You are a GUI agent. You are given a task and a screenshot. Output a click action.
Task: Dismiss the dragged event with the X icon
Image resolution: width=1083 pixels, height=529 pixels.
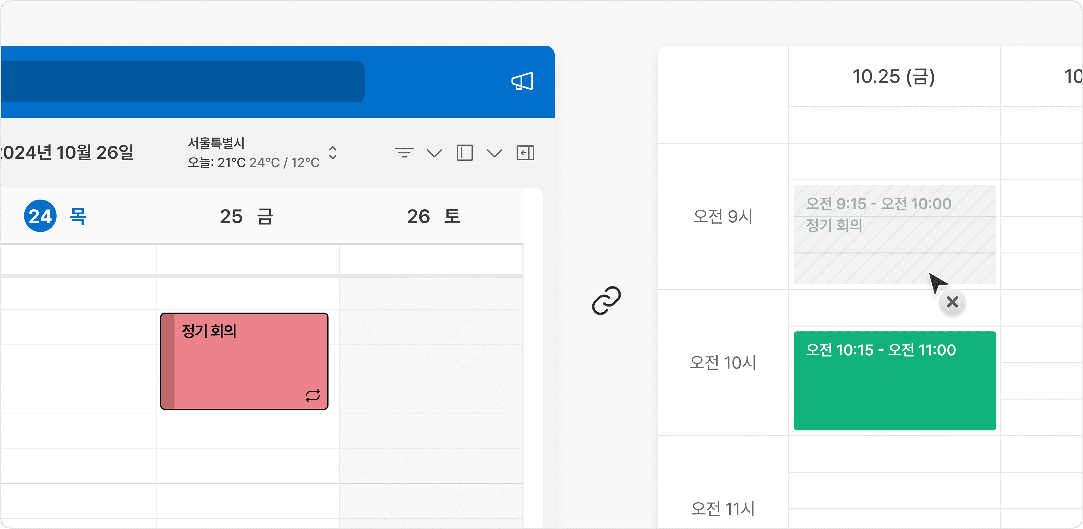point(952,302)
